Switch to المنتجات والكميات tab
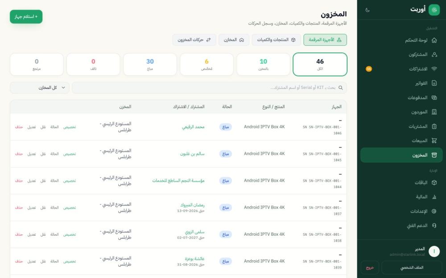Screen dimensions: 446x278 click(276, 40)
